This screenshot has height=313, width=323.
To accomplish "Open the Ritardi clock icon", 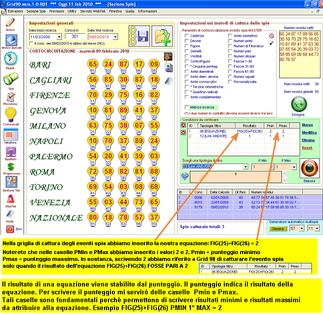I will tap(10, 58).
